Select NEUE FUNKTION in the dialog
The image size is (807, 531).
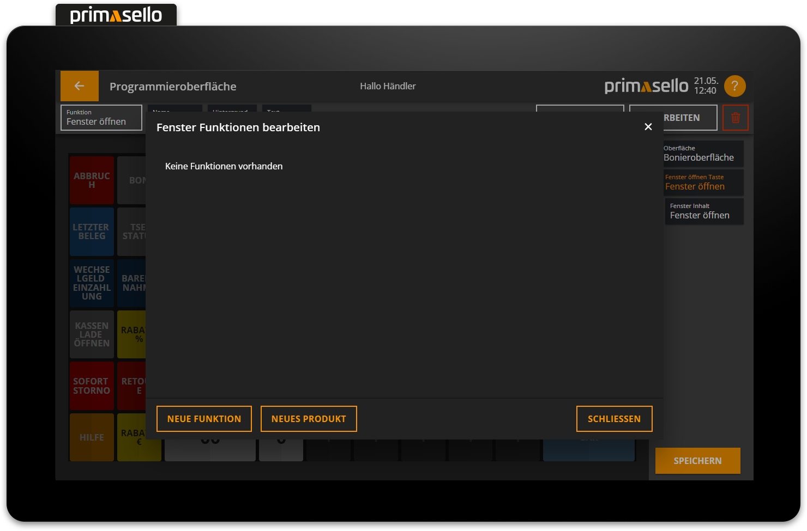(x=204, y=418)
